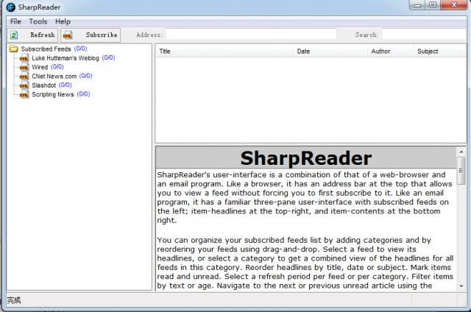
Task: Click XML icon beside Luke Hutteman's Weblog
Action: click(x=24, y=58)
